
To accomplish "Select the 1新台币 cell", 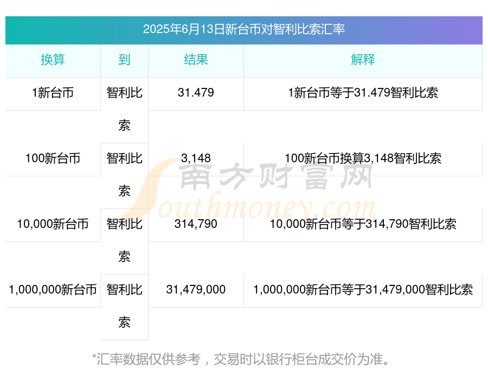I will [x=53, y=93].
